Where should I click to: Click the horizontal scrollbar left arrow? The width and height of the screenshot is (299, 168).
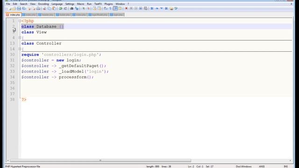point(8,161)
